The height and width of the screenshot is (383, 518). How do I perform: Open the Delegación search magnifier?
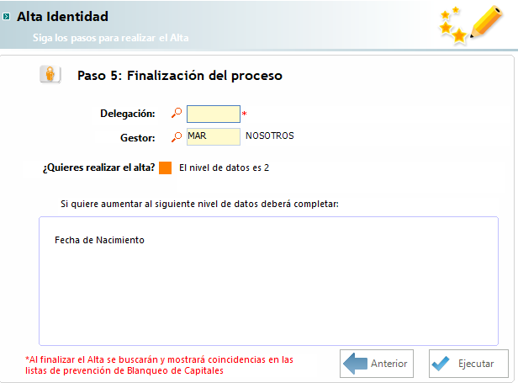pos(177,113)
